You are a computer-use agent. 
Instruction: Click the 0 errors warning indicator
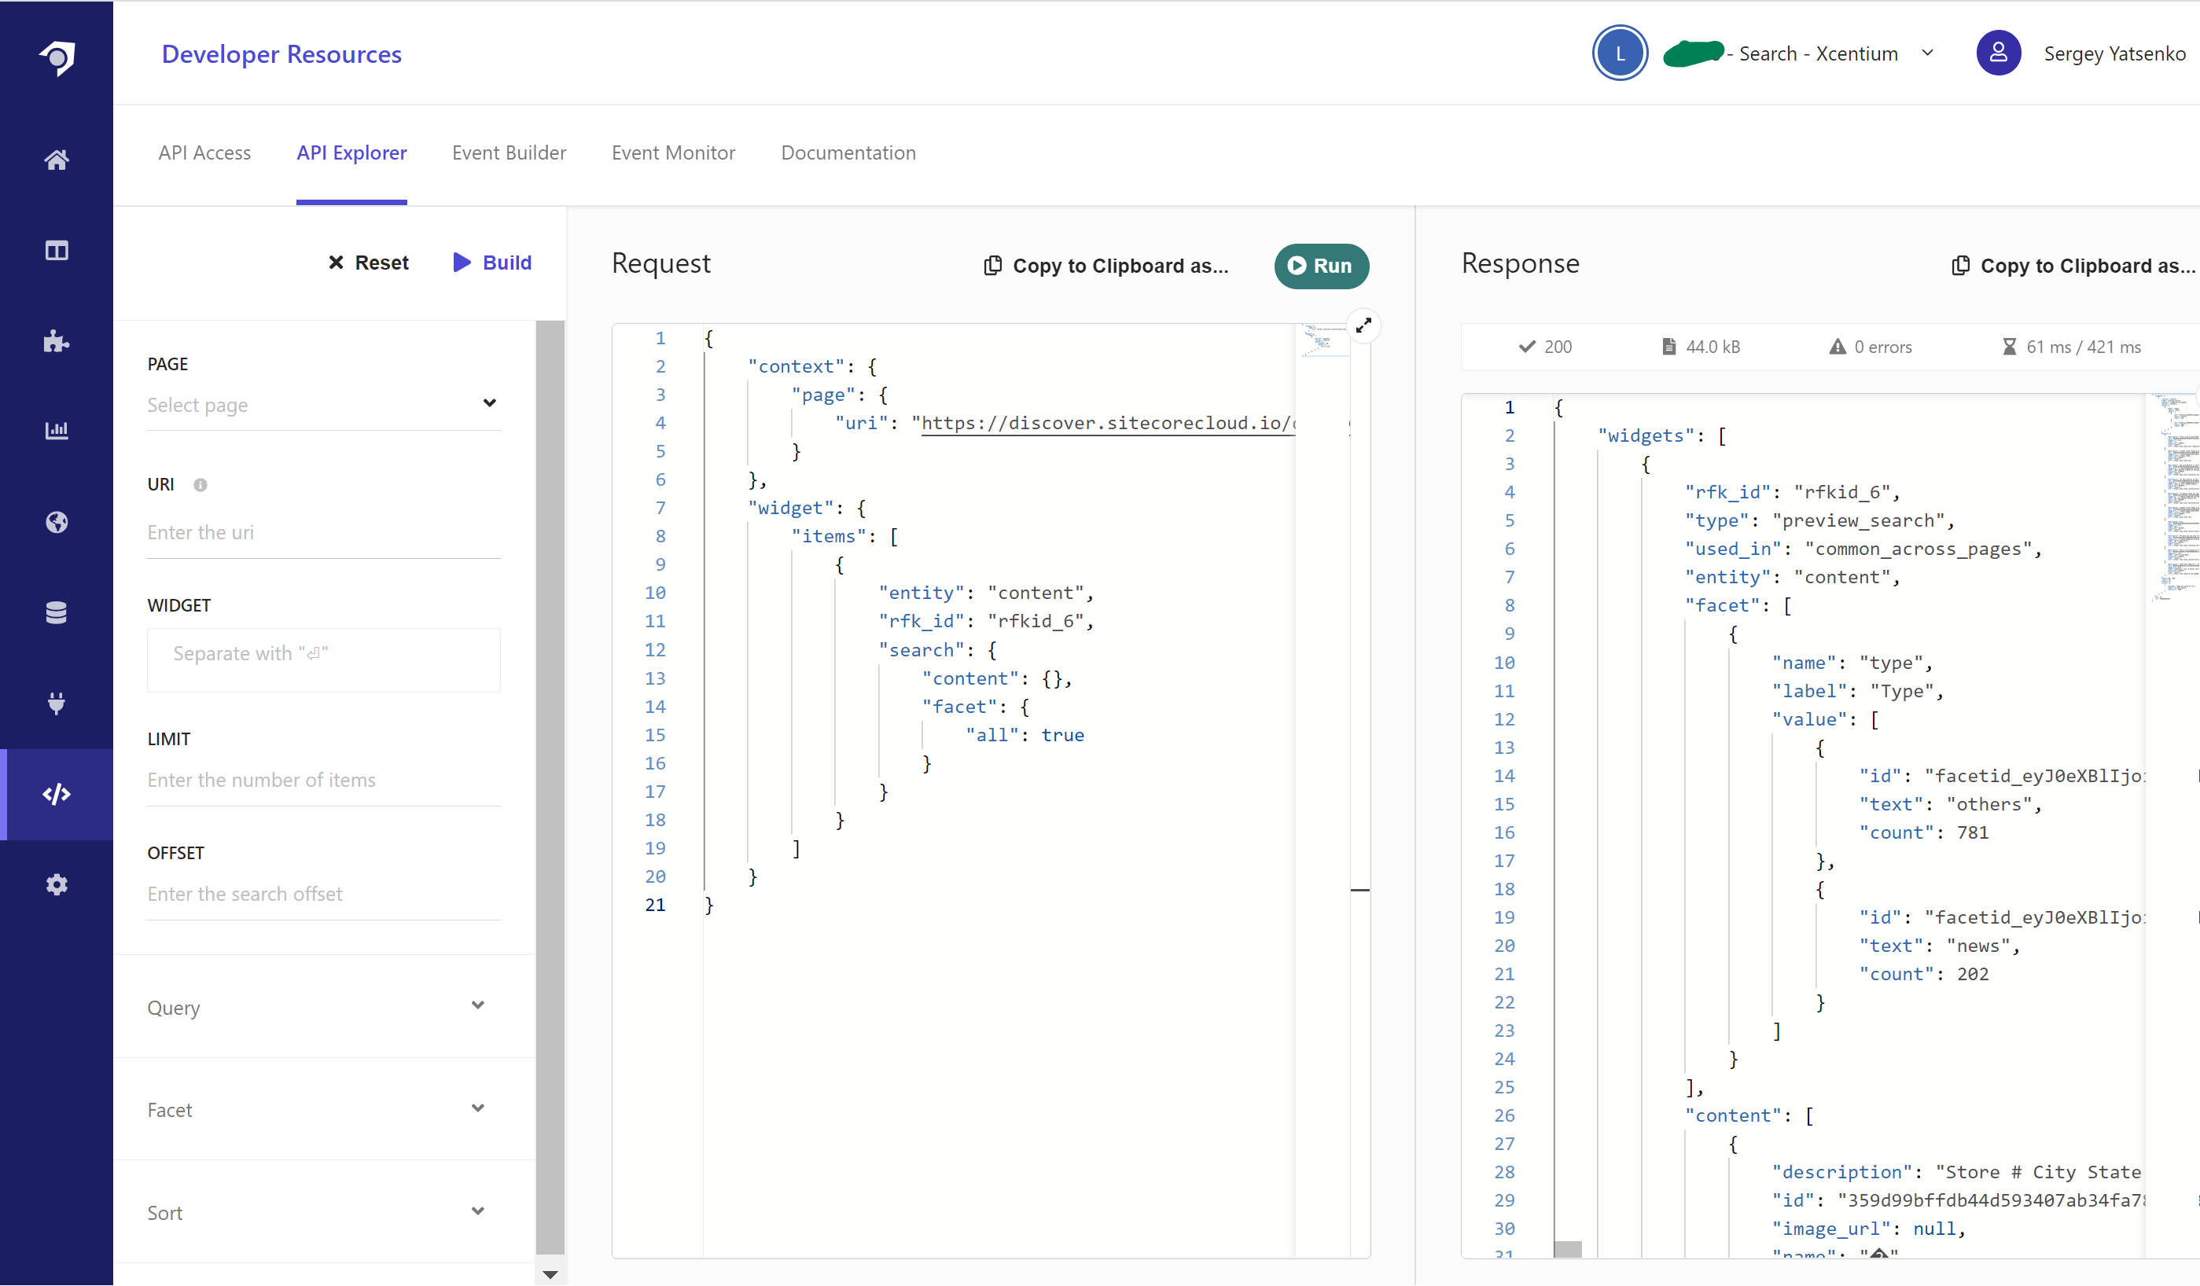[x=1870, y=347]
